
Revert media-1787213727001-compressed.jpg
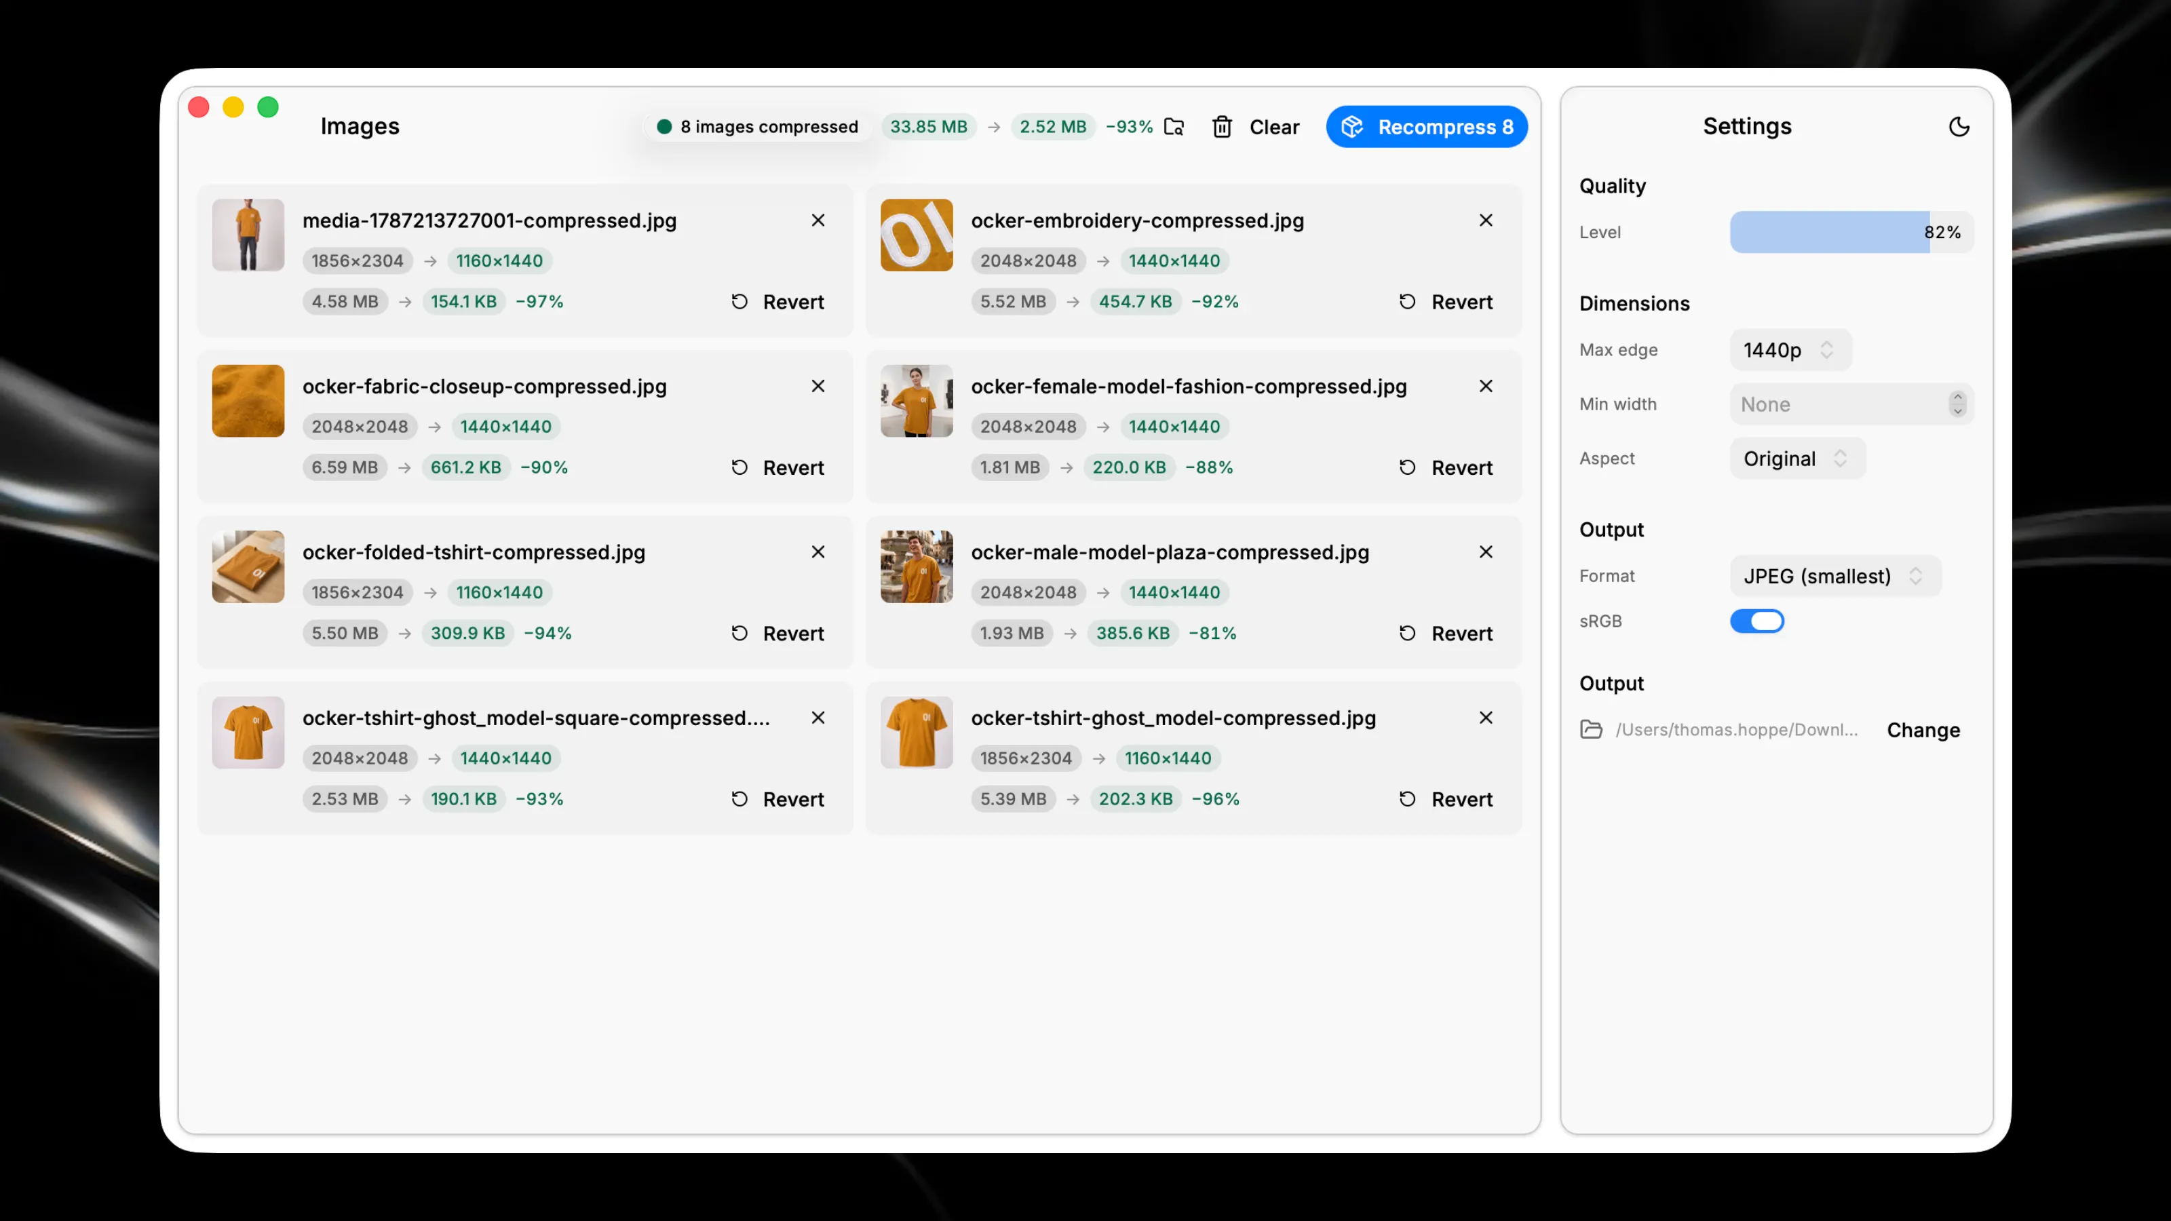pyautogui.click(x=777, y=302)
